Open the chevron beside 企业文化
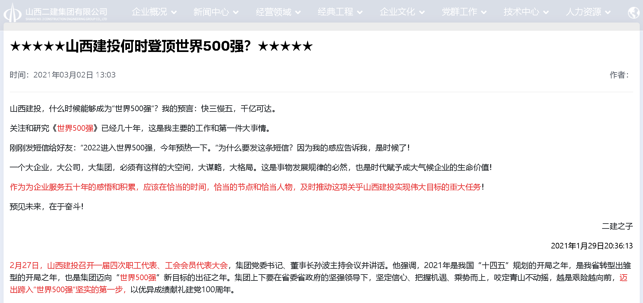This screenshot has height=303, width=643. click(x=422, y=12)
